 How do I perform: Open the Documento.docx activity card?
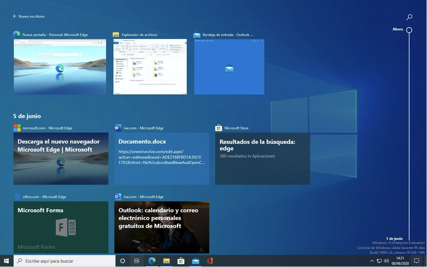(161, 158)
